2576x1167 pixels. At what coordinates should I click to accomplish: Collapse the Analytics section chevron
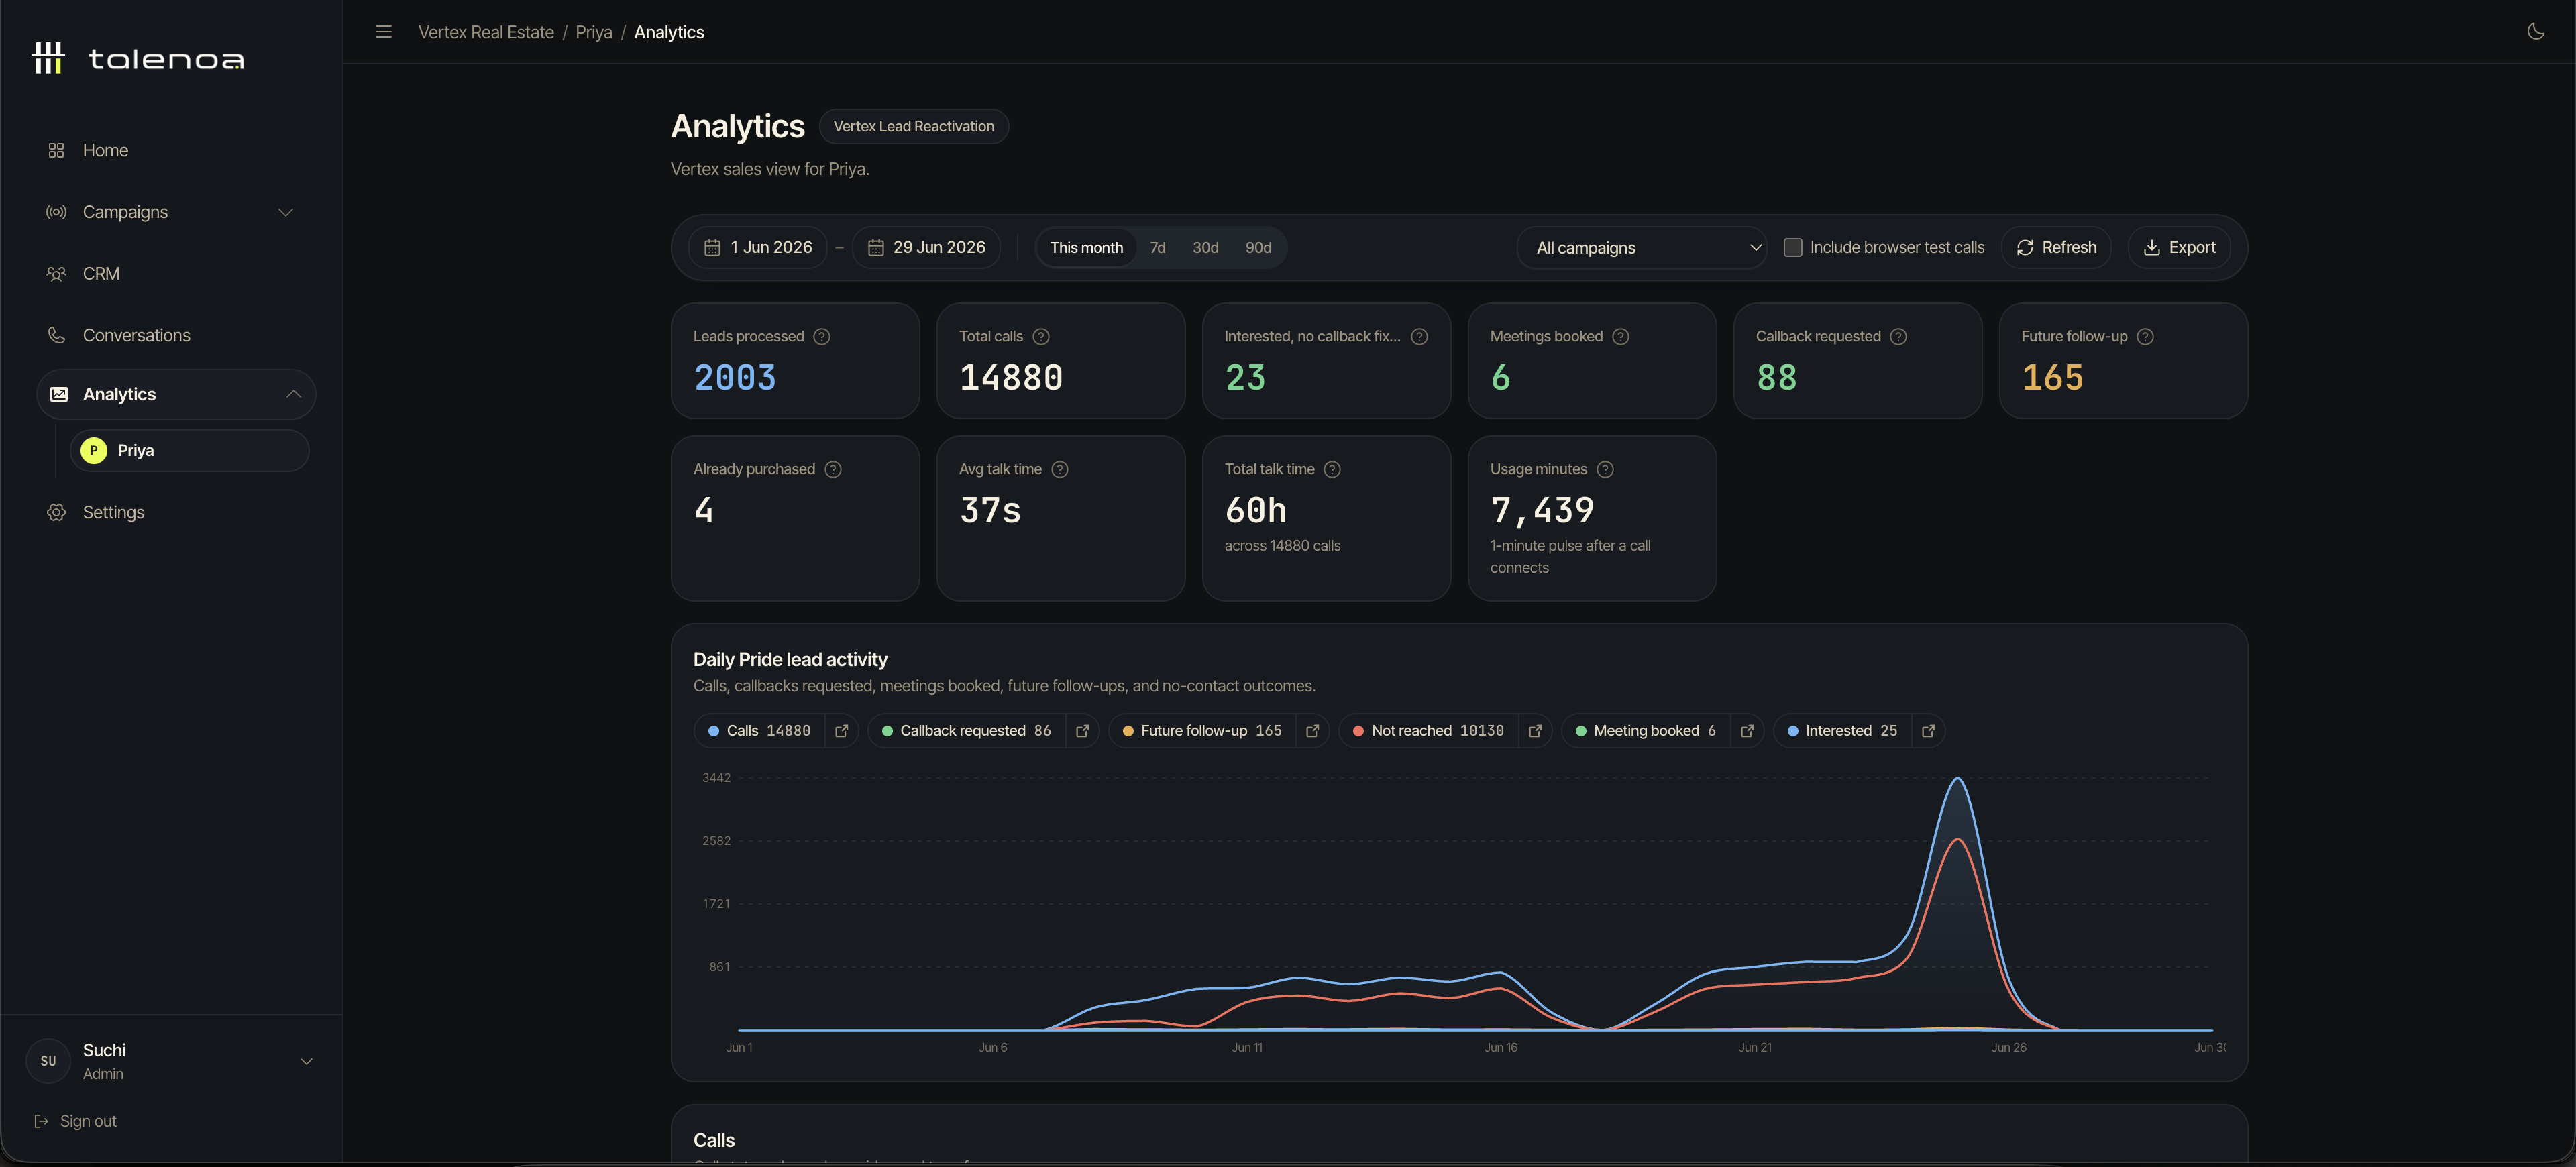click(293, 394)
